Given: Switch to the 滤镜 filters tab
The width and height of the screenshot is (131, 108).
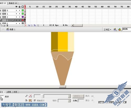Looking at the screenshot, I should click(9, 92).
